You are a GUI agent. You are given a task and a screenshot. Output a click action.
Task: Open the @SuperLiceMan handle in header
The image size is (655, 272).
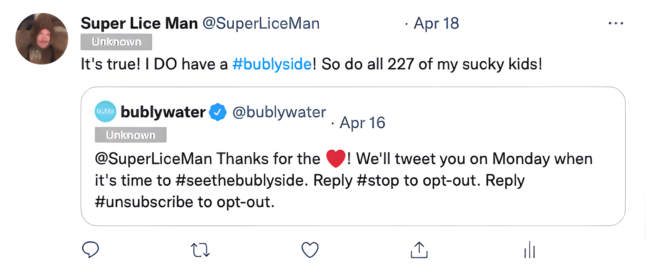click(261, 23)
